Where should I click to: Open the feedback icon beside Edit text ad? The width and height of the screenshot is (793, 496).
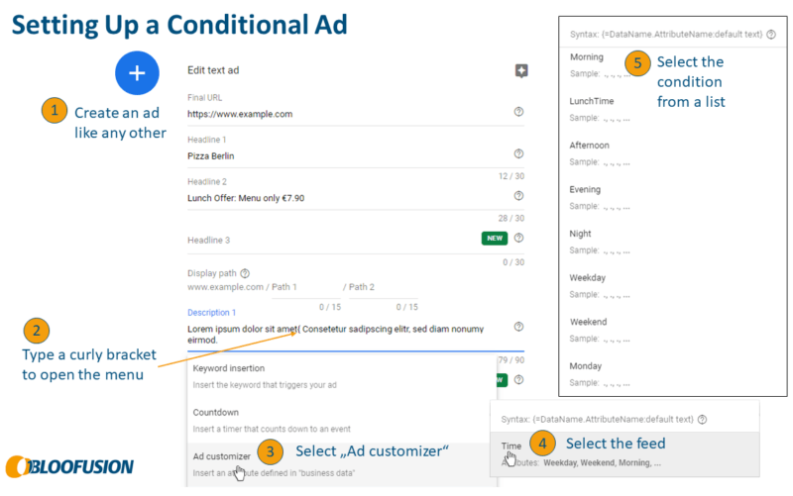521,70
